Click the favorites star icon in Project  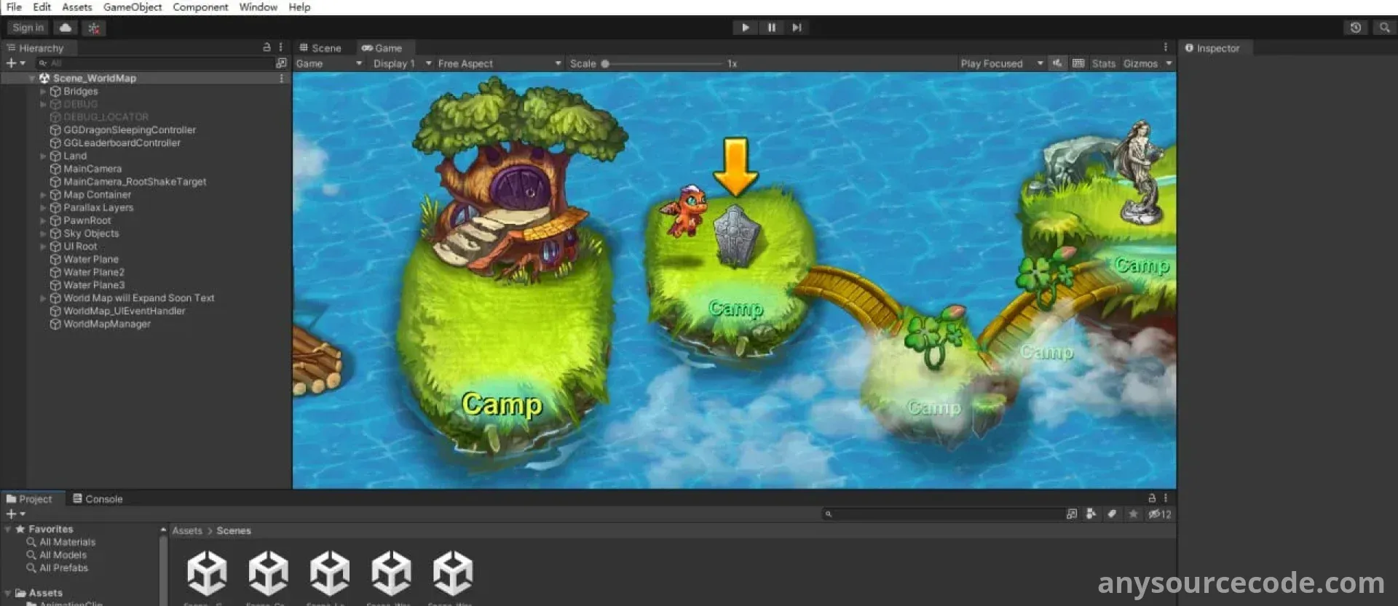pos(1133,514)
